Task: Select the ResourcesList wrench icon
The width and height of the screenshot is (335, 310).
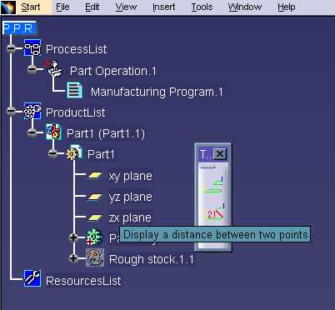Action: click(32, 277)
